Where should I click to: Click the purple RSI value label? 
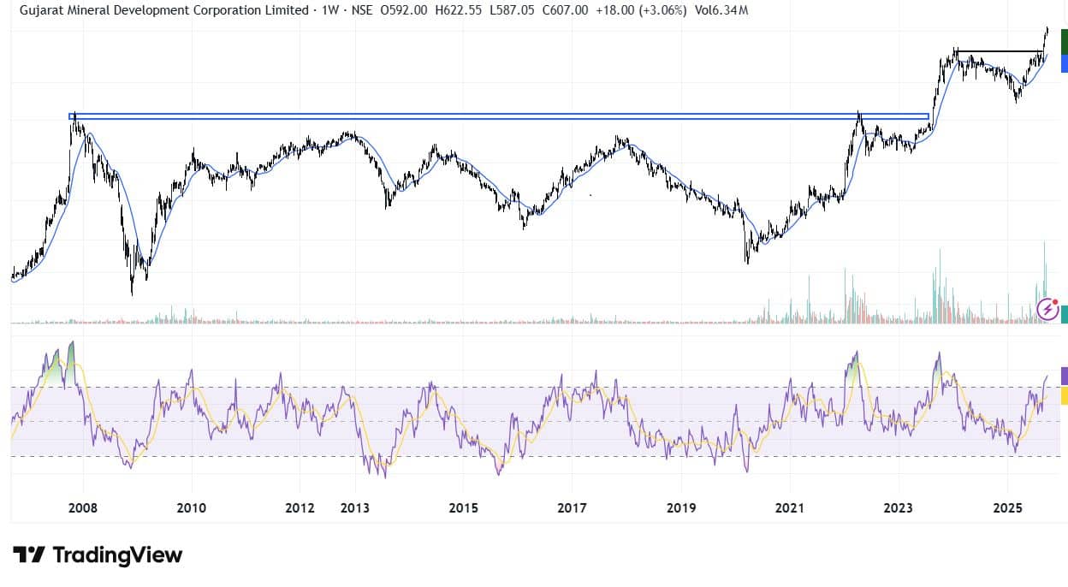pos(1064,376)
